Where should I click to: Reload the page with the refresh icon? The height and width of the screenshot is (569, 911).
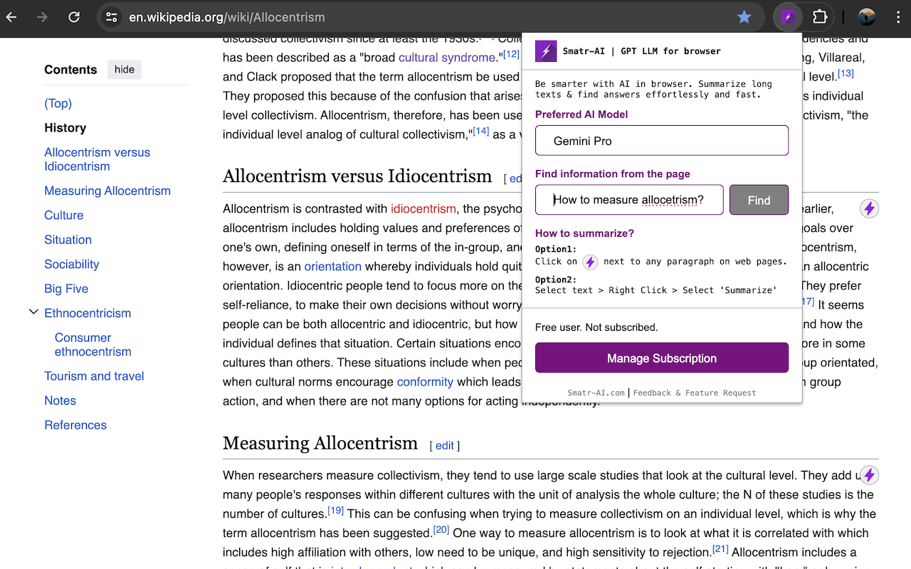pyautogui.click(x=74, y=17)
